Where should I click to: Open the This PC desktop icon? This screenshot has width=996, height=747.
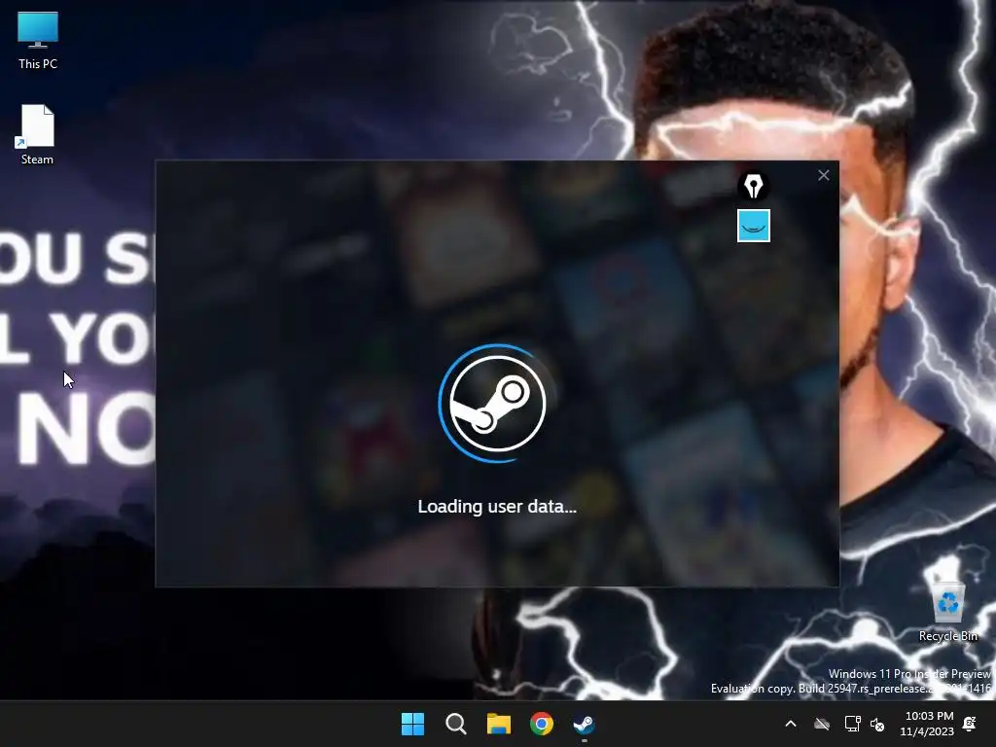[38, 40]
